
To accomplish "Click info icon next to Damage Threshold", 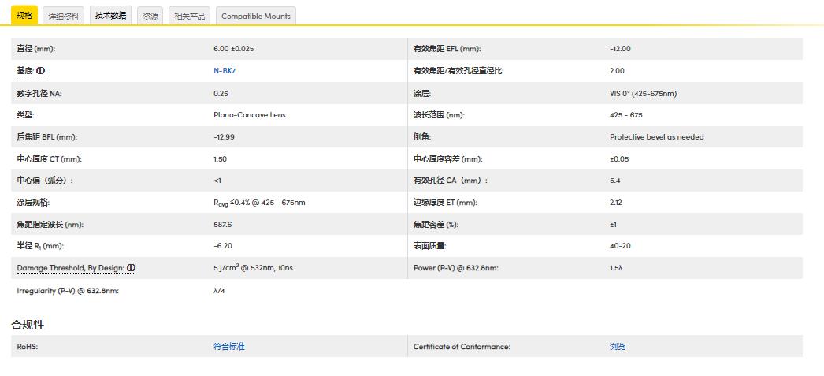I will pyautogui.click(x=131, y=268).
